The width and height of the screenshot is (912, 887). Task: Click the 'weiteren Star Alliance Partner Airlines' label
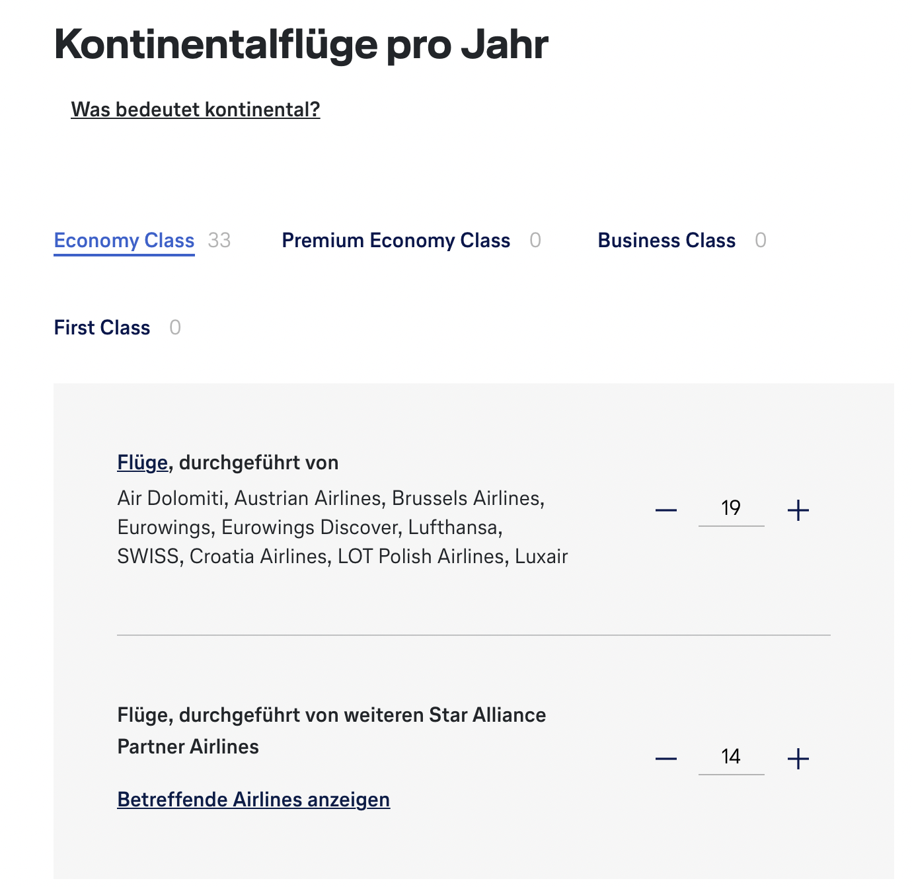click(331, 730)
